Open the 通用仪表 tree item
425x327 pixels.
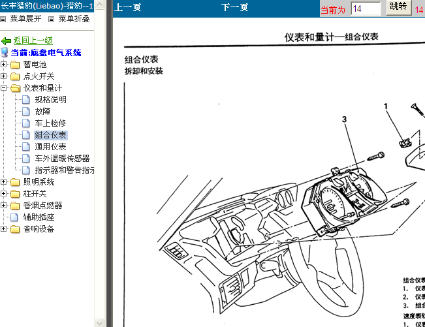tap(51, 147)
